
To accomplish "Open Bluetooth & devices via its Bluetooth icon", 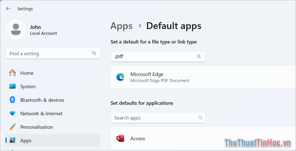I will pyautogui.click(x=12, y=100).
